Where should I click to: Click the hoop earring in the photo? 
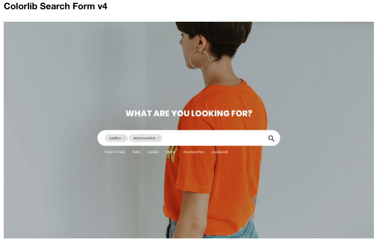coord(199,59)
